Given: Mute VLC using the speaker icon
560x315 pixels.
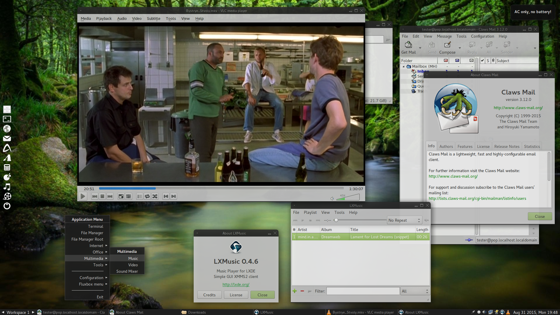Looking at the screenshot, I should tap(332, 199).
